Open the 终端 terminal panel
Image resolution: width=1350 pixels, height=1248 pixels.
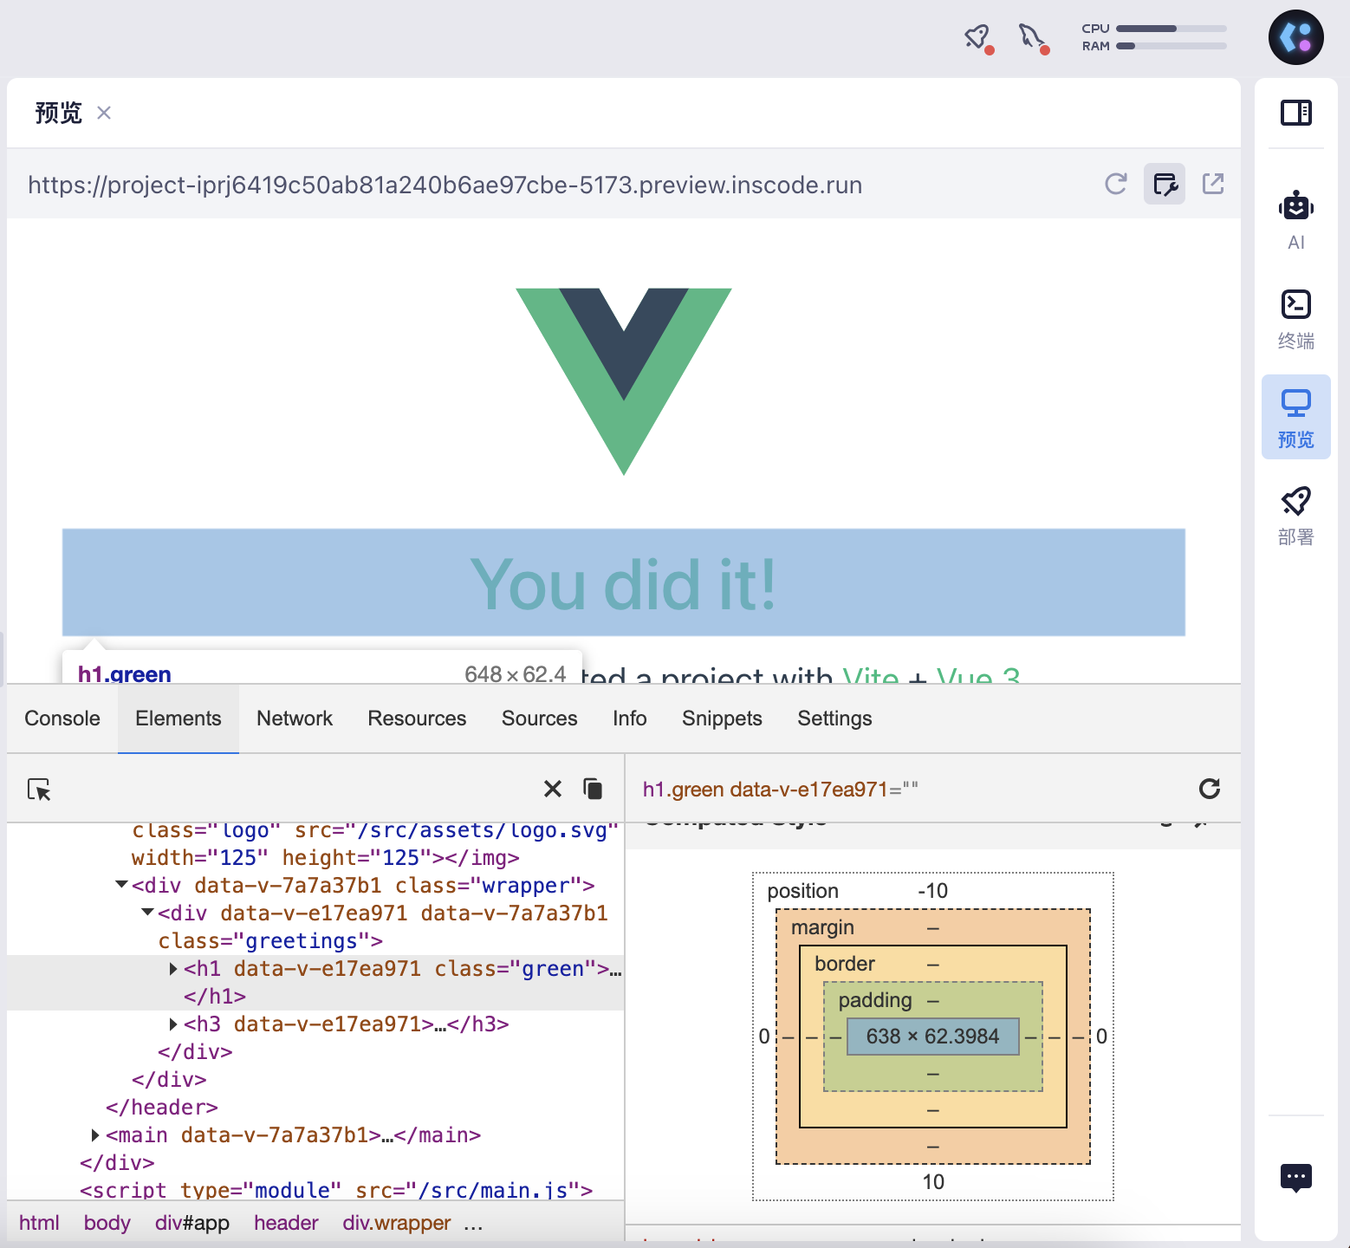coord(1295,319)
